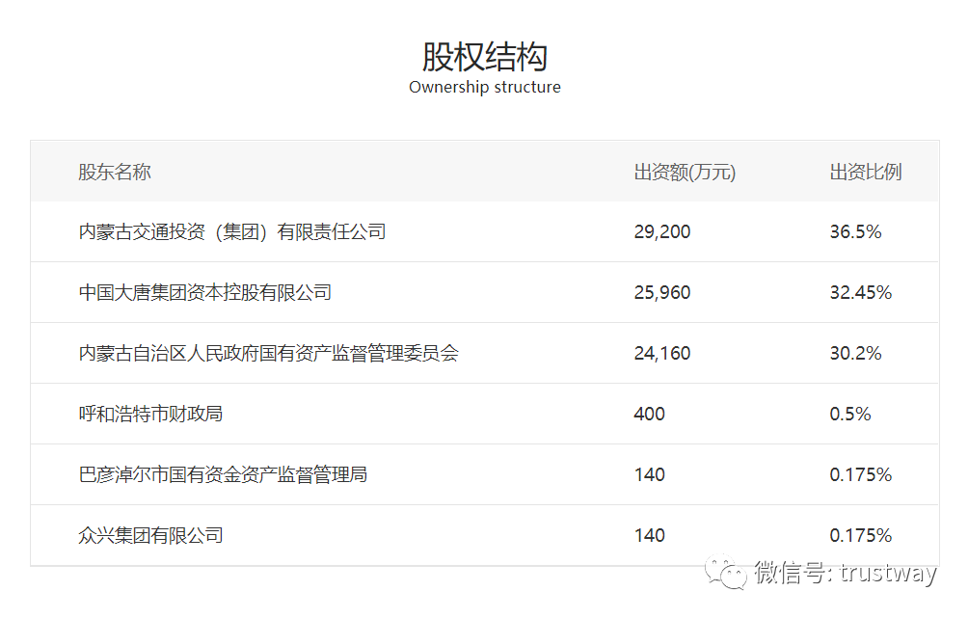Image resolution: width=968 pixels, height=618 pixels.
Task: Click the 0.175% ratio in 巴彦淖尔市 row
Action: [861, 474]
